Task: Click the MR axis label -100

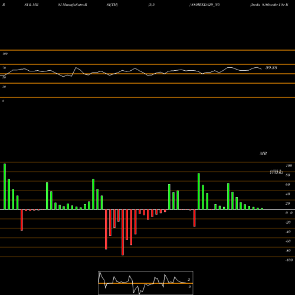Action: (289, 260)
